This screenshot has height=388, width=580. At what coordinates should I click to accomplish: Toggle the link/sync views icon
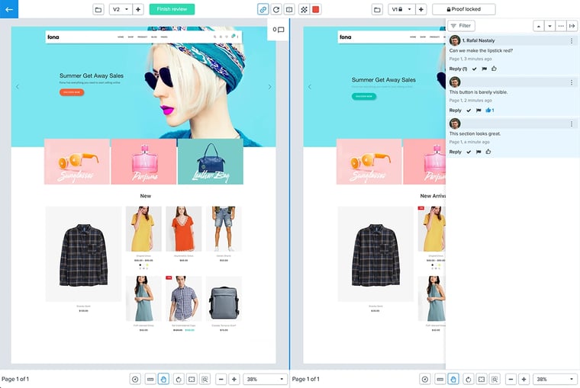click(x=263, y=9)
